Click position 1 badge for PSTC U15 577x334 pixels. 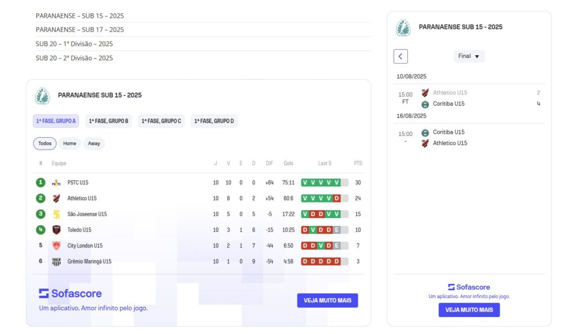(41, 182)
